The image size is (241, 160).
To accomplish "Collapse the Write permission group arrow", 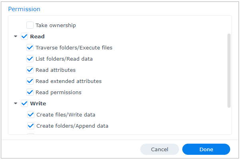I will coord(16,103).
